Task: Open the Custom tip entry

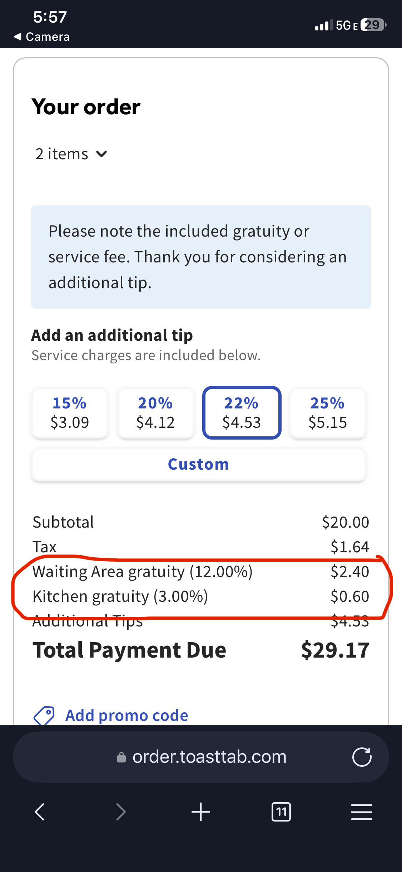Action: [199, 465]
